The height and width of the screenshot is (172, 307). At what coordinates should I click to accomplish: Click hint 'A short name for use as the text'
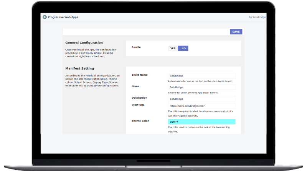click(x=200, y=81)
